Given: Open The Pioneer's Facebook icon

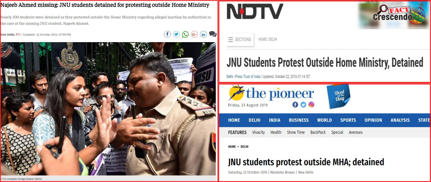Looking at the screenshot, I should [x=295, y=105].
